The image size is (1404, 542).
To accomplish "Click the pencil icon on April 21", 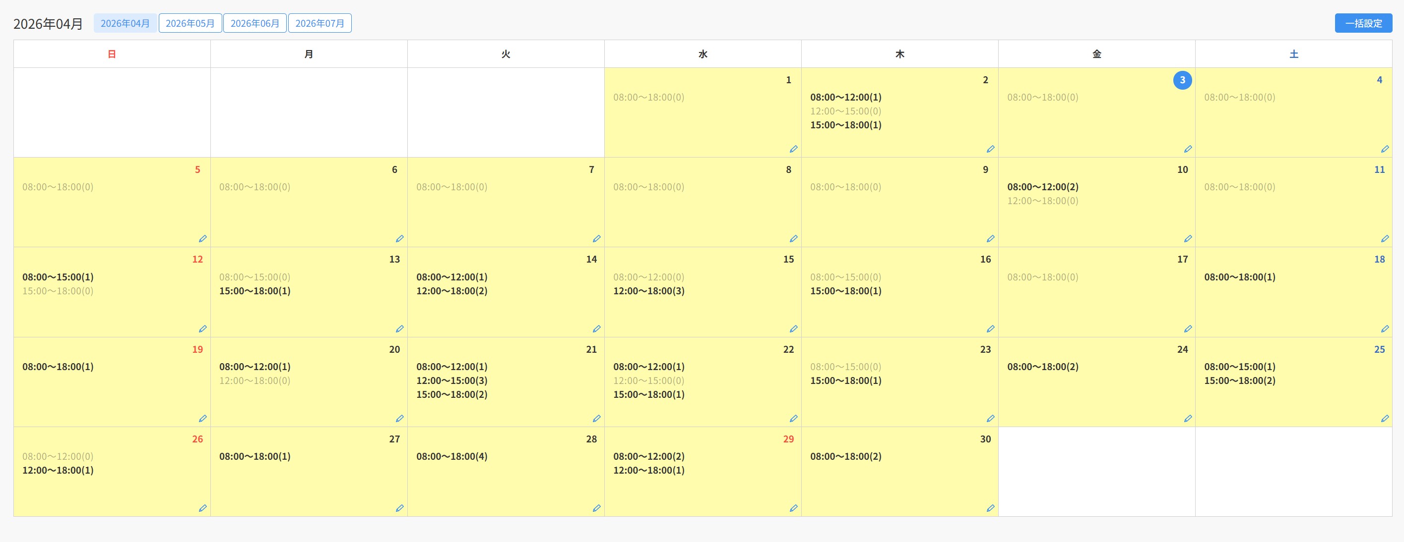I will coord(596,419).
